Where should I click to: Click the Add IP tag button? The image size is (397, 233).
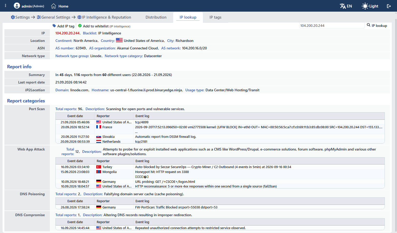63,26
